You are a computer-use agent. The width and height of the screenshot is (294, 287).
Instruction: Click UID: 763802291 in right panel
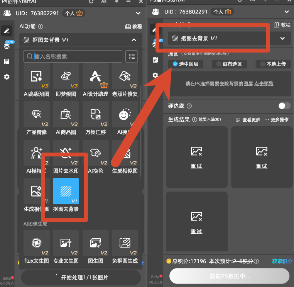click(186, 12)
